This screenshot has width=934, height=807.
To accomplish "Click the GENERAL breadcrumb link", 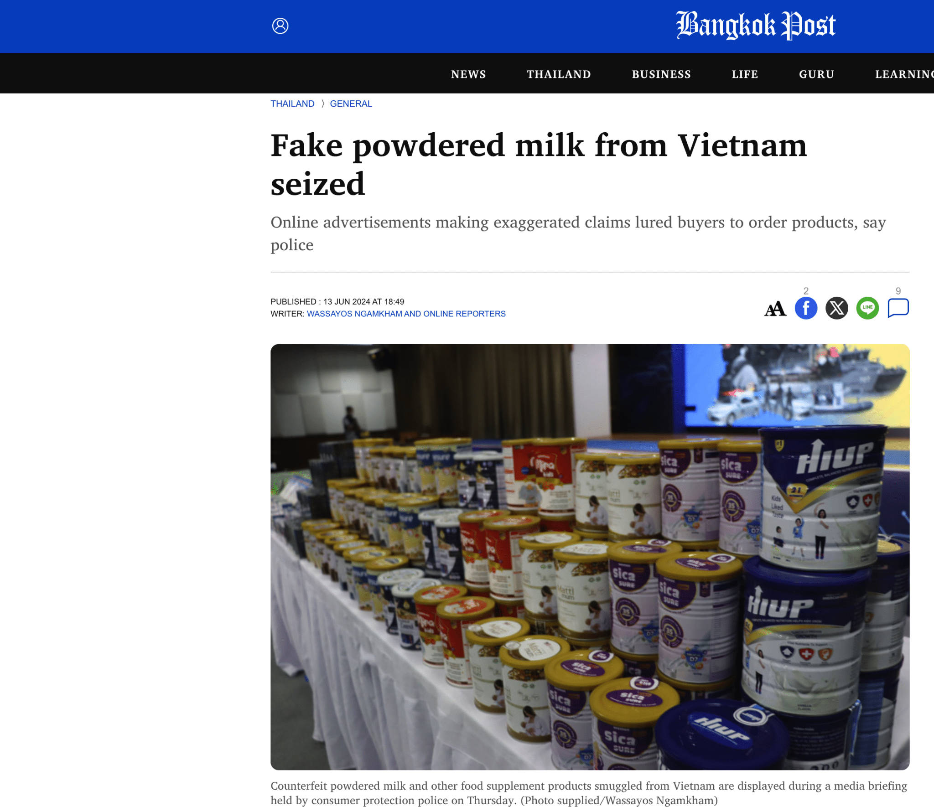I will [x=351, y=103].
